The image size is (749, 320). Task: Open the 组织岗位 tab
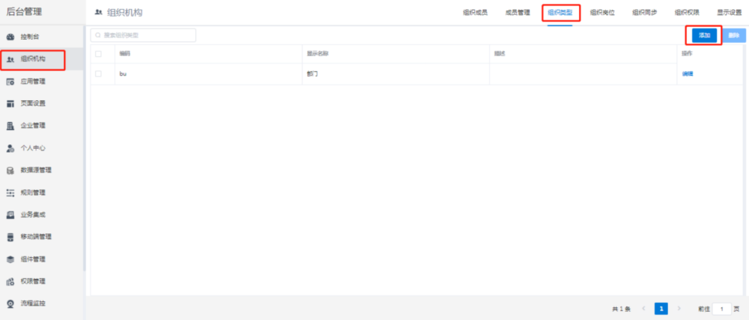(x=602, y=13)
